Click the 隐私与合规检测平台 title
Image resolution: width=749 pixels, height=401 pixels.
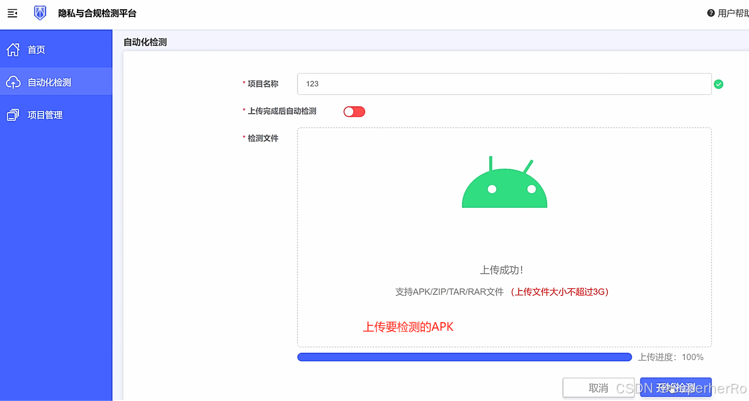[x=97, y=13]
